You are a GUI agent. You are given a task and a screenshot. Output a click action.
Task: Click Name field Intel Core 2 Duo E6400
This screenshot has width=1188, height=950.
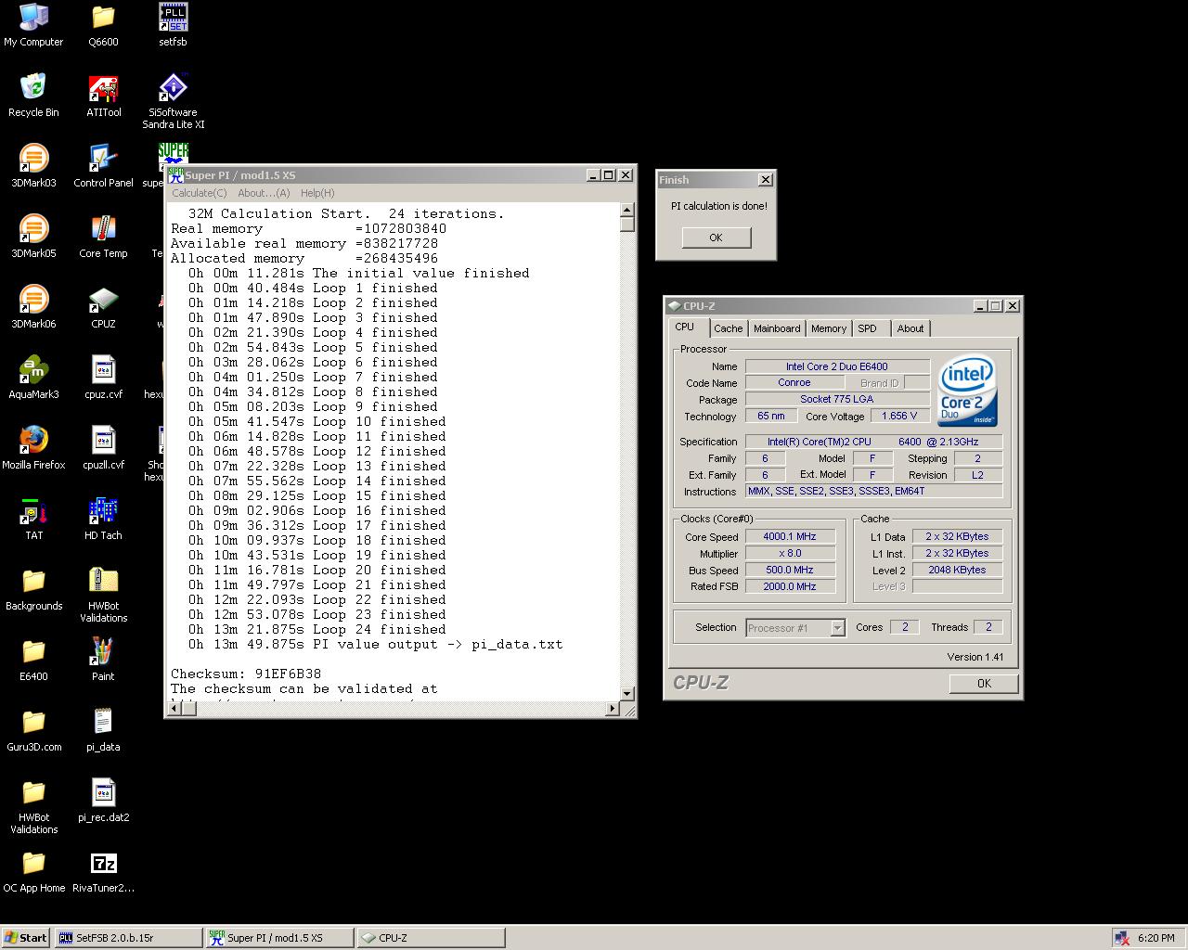click(x=837, y=366)
